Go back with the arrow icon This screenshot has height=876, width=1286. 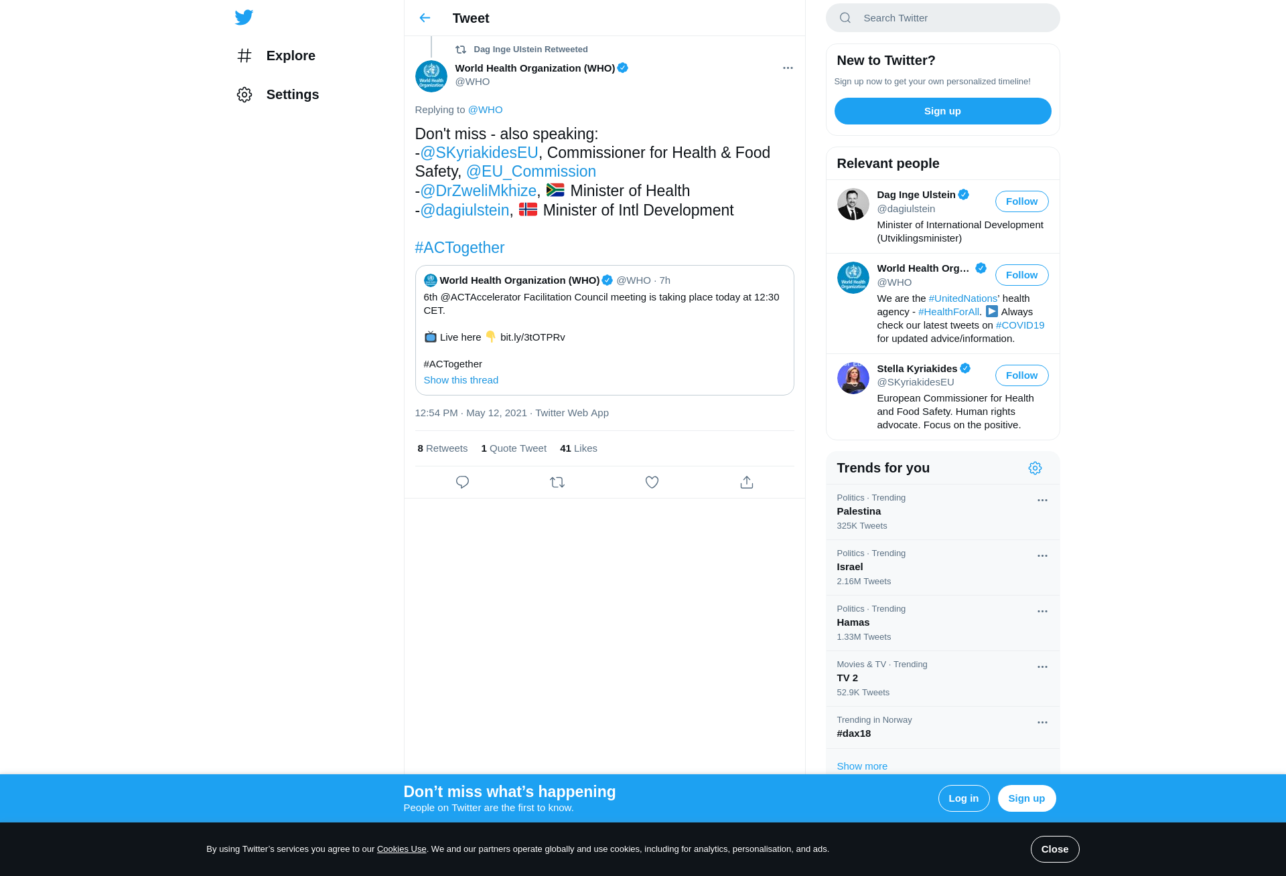pos(425,18)
